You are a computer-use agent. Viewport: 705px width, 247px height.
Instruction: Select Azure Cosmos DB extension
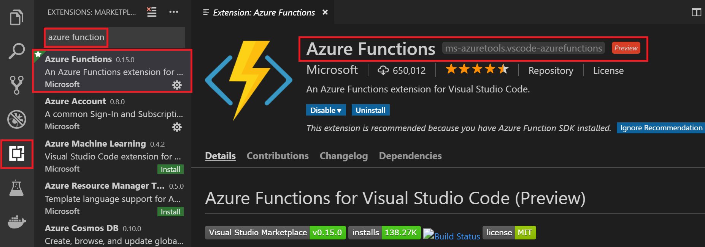pos(113,233)
